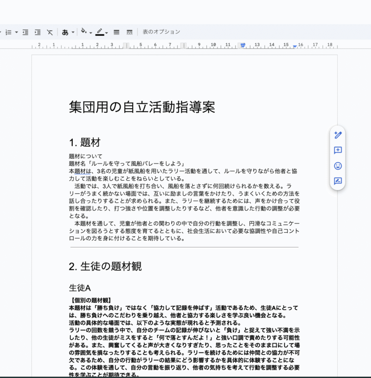Click the blue right indent ruler marker
This screenshot has width=371, height=378.
(295, 46)
